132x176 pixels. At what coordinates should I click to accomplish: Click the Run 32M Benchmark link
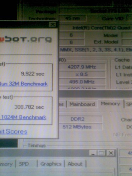click(24, 84)
